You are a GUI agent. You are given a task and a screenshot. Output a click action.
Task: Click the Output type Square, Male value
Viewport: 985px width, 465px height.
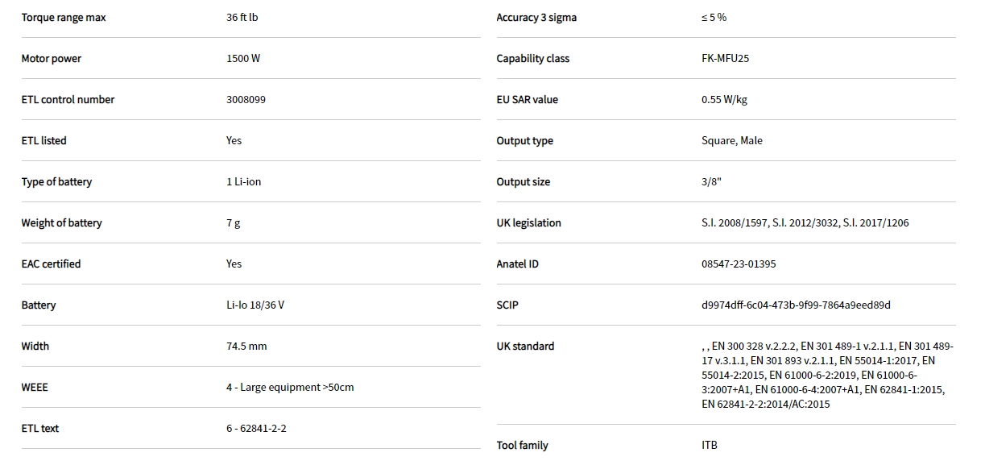pyautogui.click(x=731, y=141)
